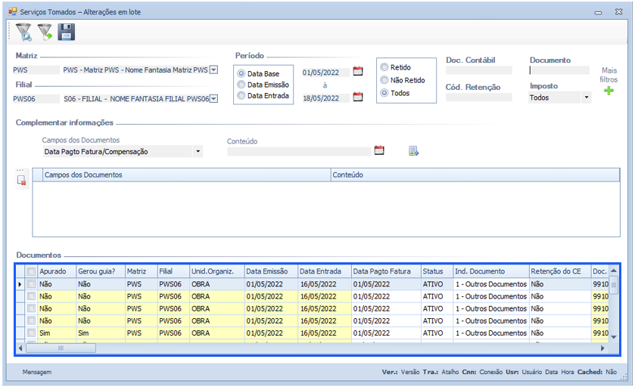Select the Retido radio option

(384, 67)
